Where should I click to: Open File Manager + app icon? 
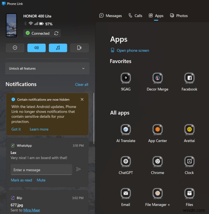[x=157, y=193]
